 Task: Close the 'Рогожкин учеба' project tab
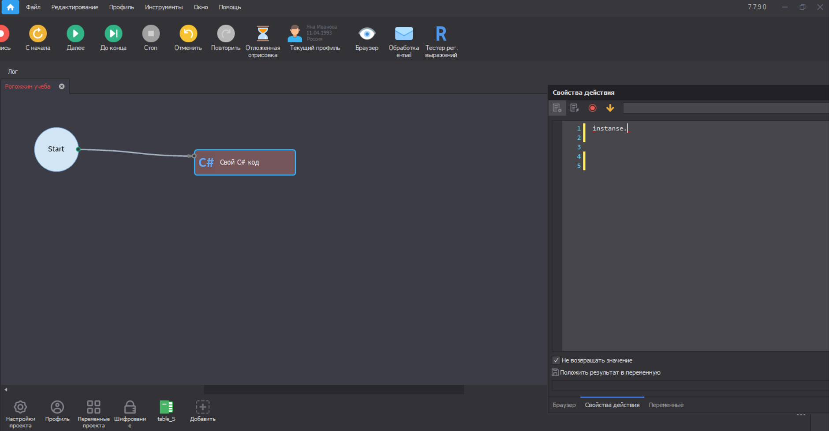point(62,86)
